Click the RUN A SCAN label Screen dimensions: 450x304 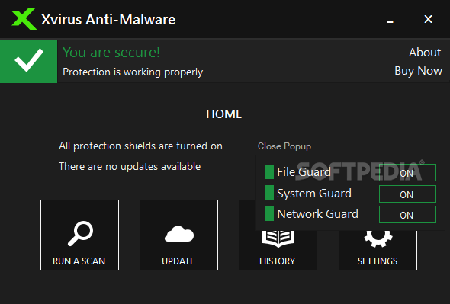[79, 261]
